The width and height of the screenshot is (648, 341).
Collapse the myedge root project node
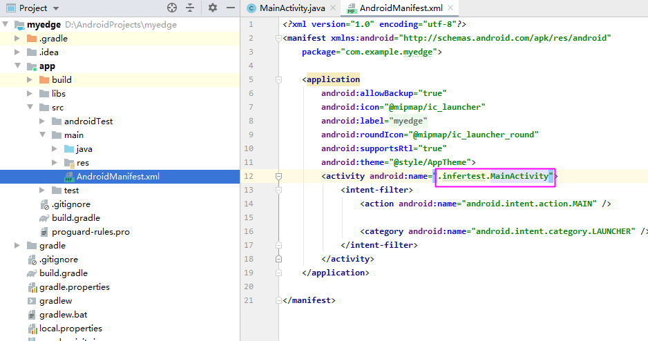coord(6,24)
